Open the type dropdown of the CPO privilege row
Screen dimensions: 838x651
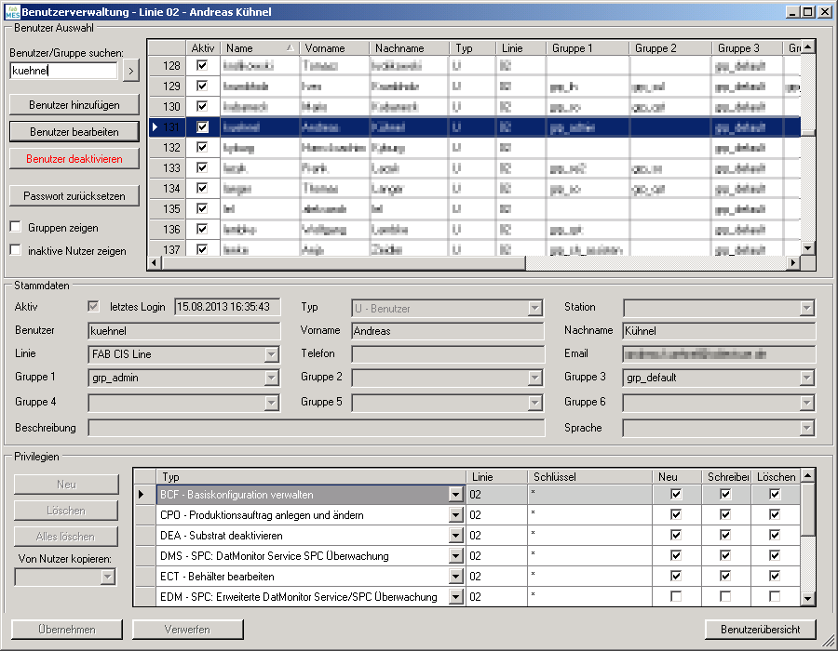(x=455, y=515)
